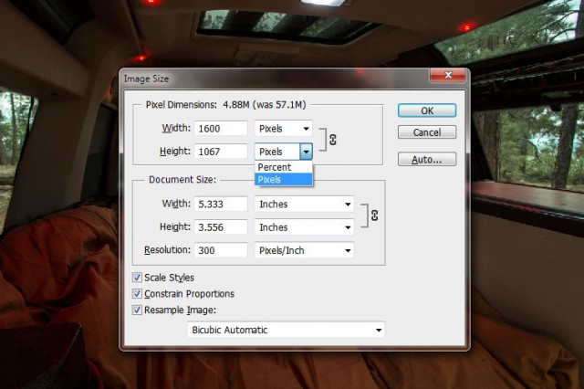The width and height of the screenshot is (584, 389).
Task: Click the document size chain link icon
Action: 373,216
